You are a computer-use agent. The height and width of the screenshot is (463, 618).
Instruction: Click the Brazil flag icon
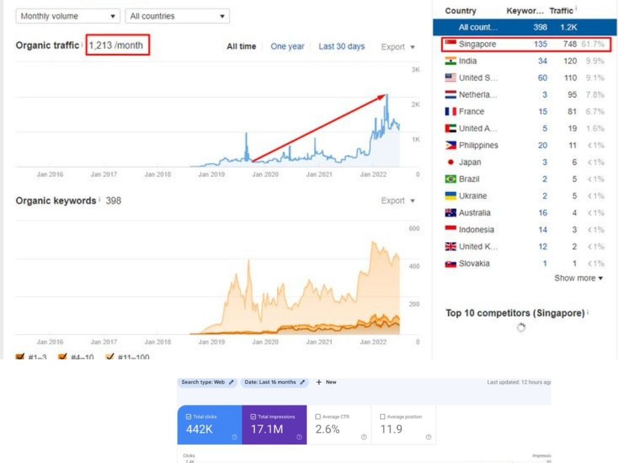coord(451,179)
